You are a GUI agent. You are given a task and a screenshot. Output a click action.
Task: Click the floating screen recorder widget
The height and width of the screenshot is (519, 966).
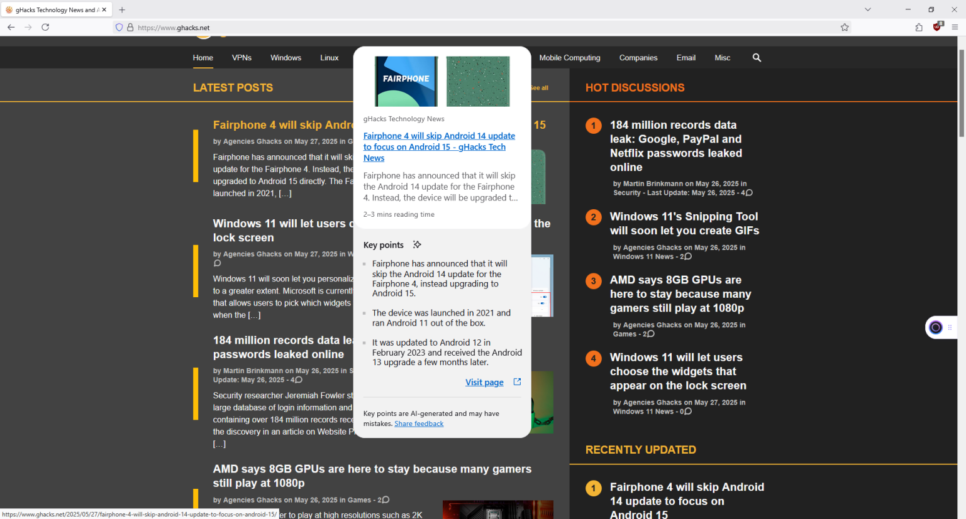tap(935, 327)
